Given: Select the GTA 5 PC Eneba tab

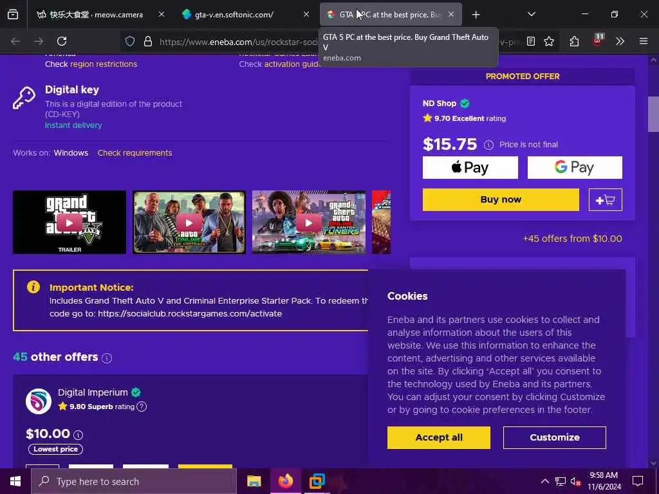Looking at the screenshot, I should 390,15.
